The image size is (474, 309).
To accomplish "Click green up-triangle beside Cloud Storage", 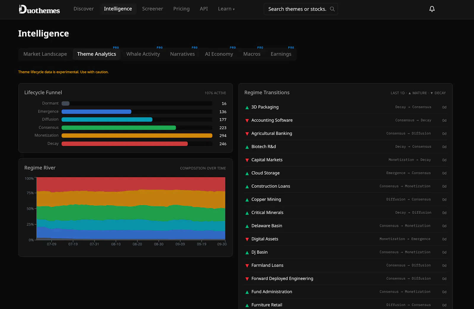I will [x=247, y=173].
